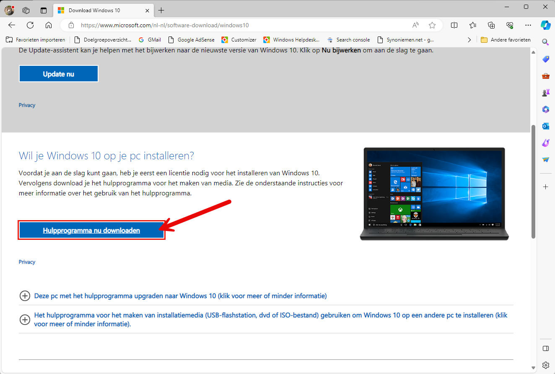Screen dimensions: 555x374
Task: Open sidebar settings gear icon
Action: coord(545,365)
